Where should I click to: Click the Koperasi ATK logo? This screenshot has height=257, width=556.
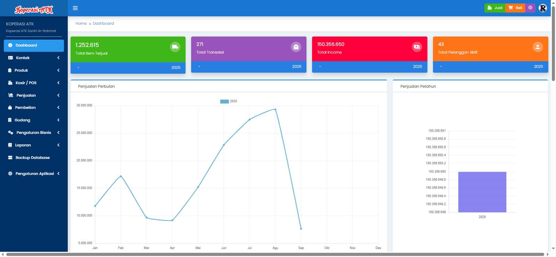(34, 10)
